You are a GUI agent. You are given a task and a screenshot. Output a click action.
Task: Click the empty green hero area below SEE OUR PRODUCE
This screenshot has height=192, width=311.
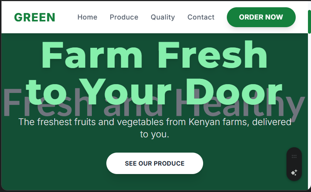[155, 182]
